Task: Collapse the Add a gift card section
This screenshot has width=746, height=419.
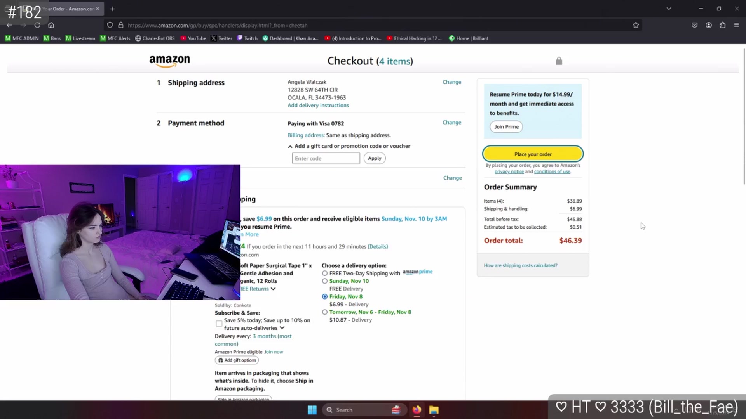Action: coord(290,146)
